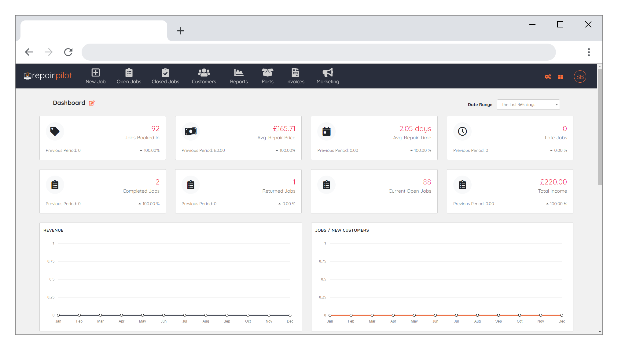Expand the Date Range dropdown

528,105
